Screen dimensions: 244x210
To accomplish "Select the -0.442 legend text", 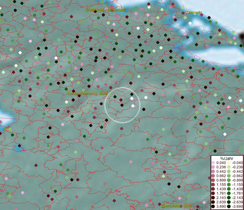I will 237,171.
